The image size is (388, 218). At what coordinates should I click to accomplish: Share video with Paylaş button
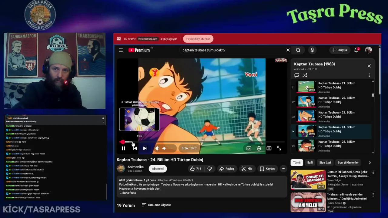pos(227,169)
